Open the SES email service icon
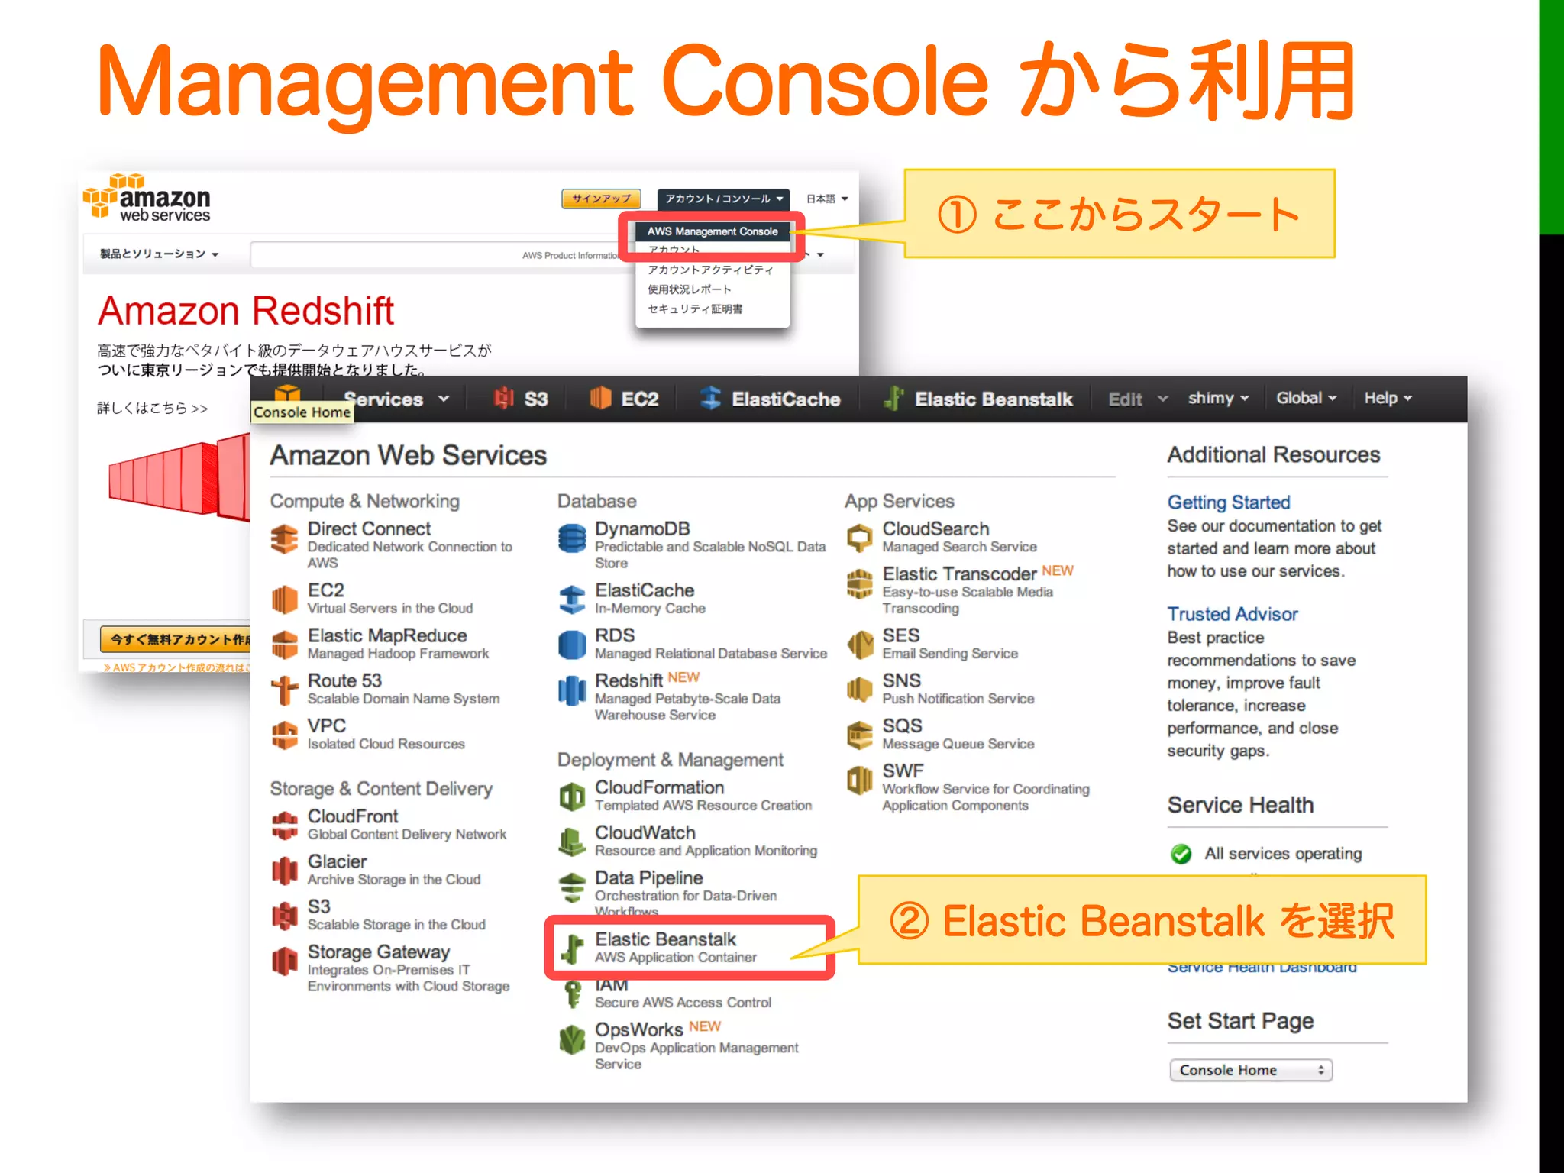The height and width of the screenshot is (1173, 1564). pyautogui.click(x=860, y=644)
